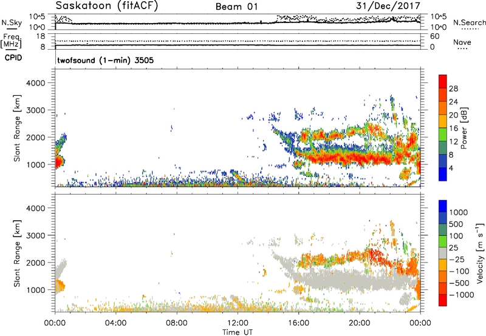Click the "08:00" time tick label
This screenshot has height=336, width=486.
(177, 323)
